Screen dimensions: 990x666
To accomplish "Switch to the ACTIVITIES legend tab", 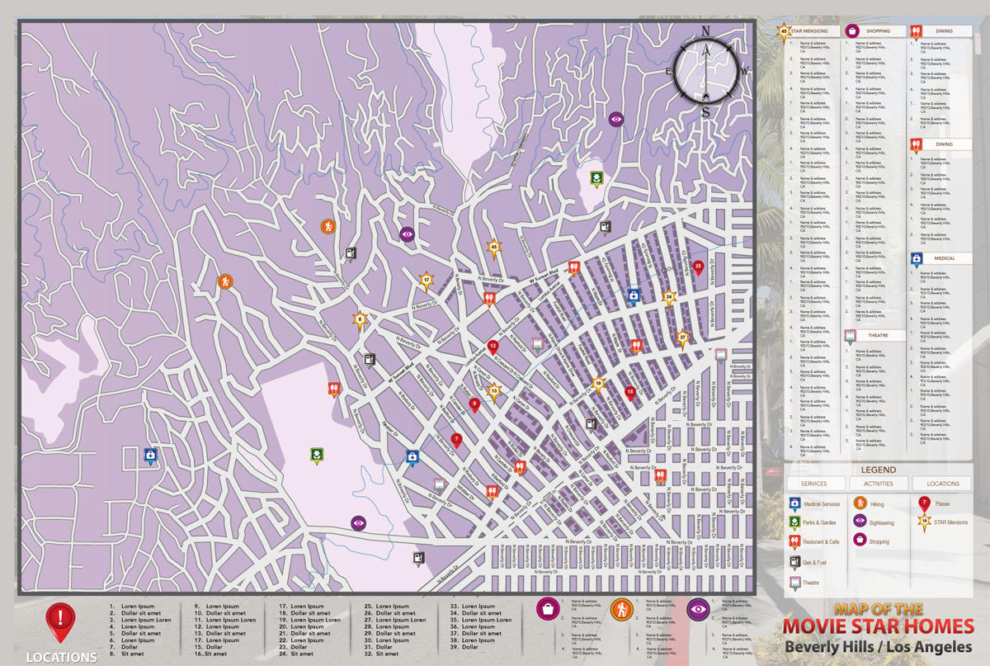I will tap(877, 484).
